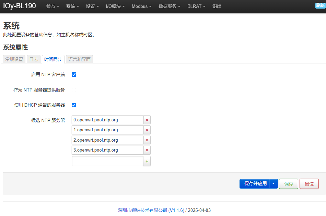
Task: Toggle the 启用 NTP 客户端 checkbox
Action: coord(74,74)
